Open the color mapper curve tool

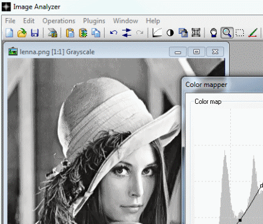pyautogui.click(x=157, y=33)
